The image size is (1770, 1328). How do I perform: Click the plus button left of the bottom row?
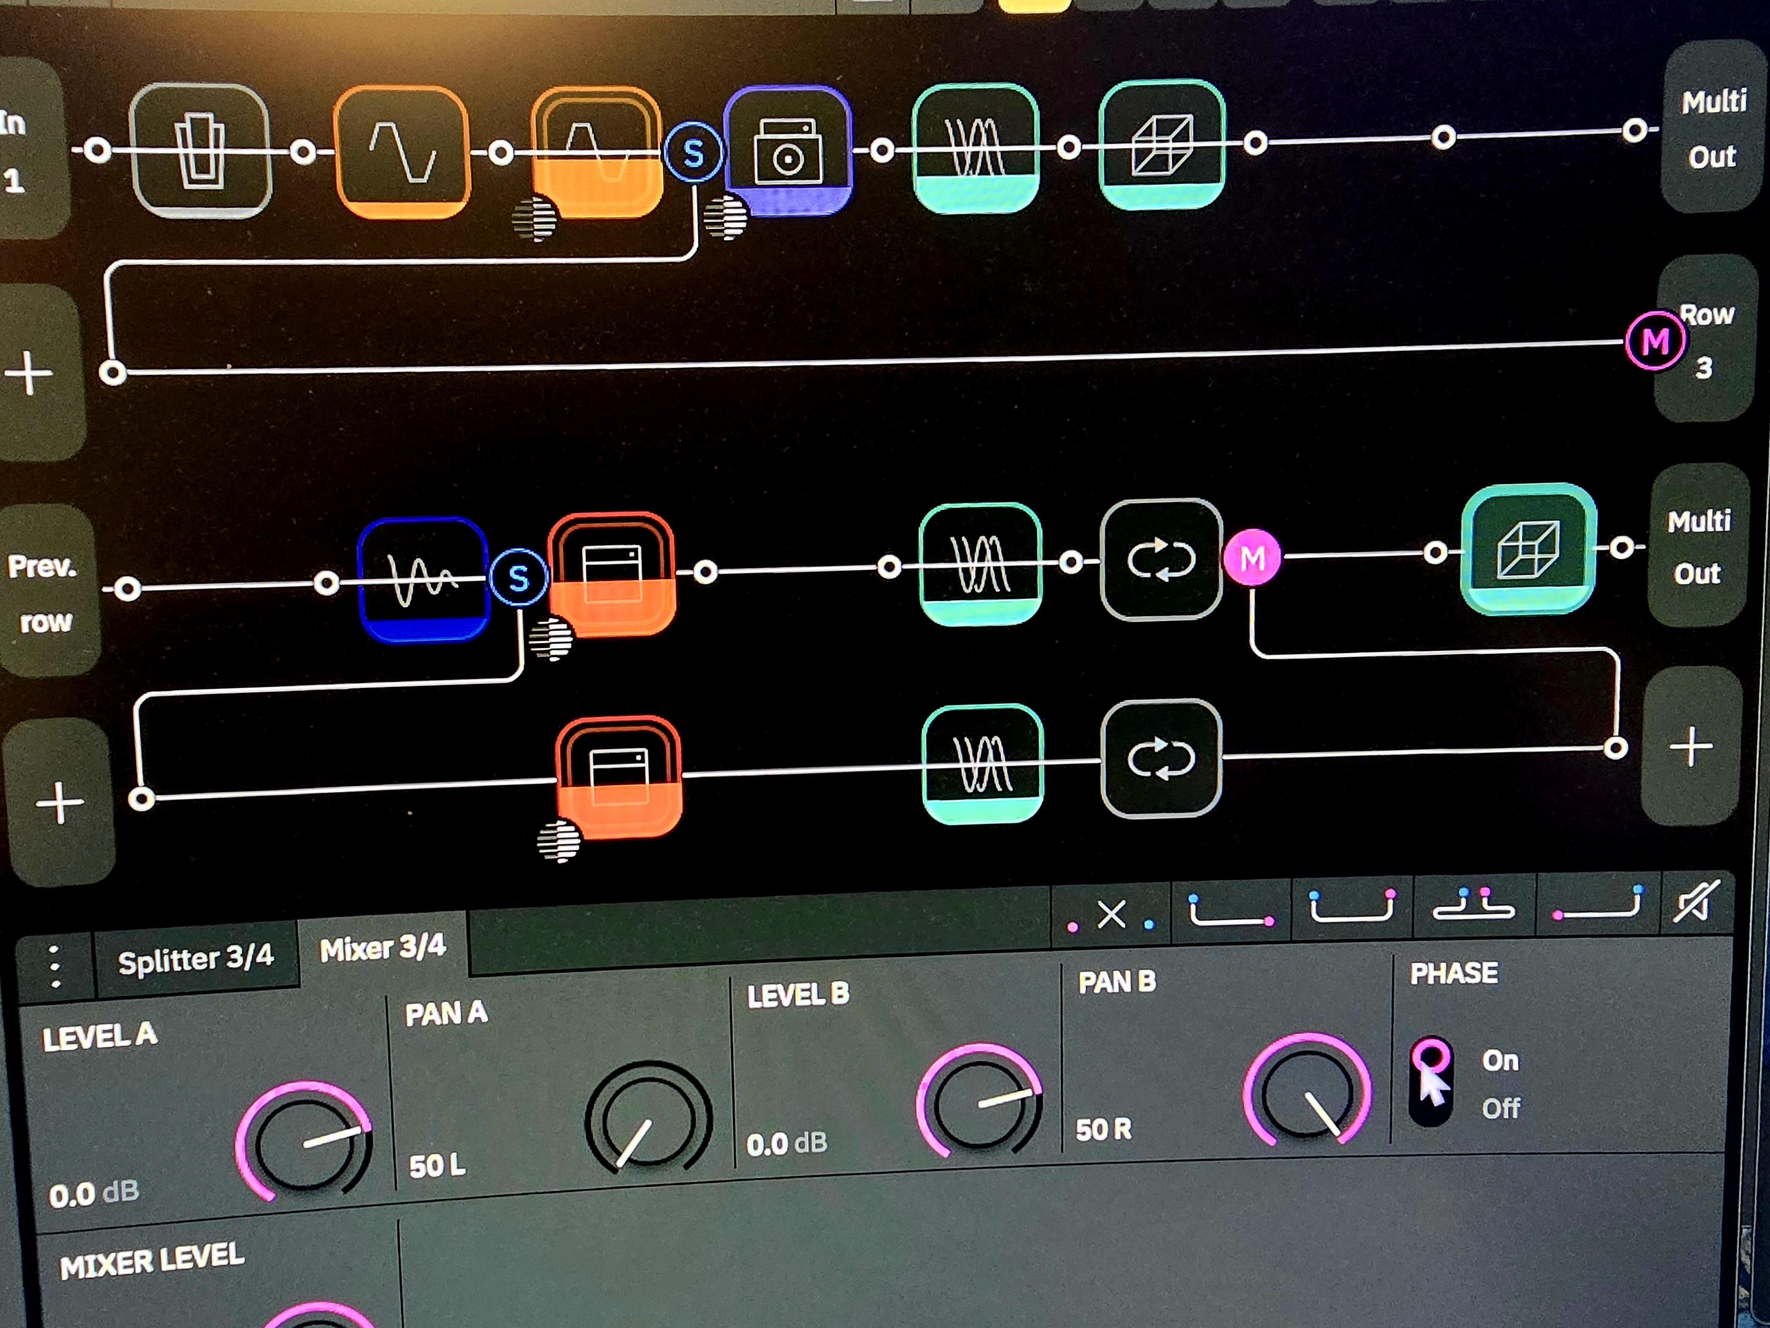[x=60, y=802]
